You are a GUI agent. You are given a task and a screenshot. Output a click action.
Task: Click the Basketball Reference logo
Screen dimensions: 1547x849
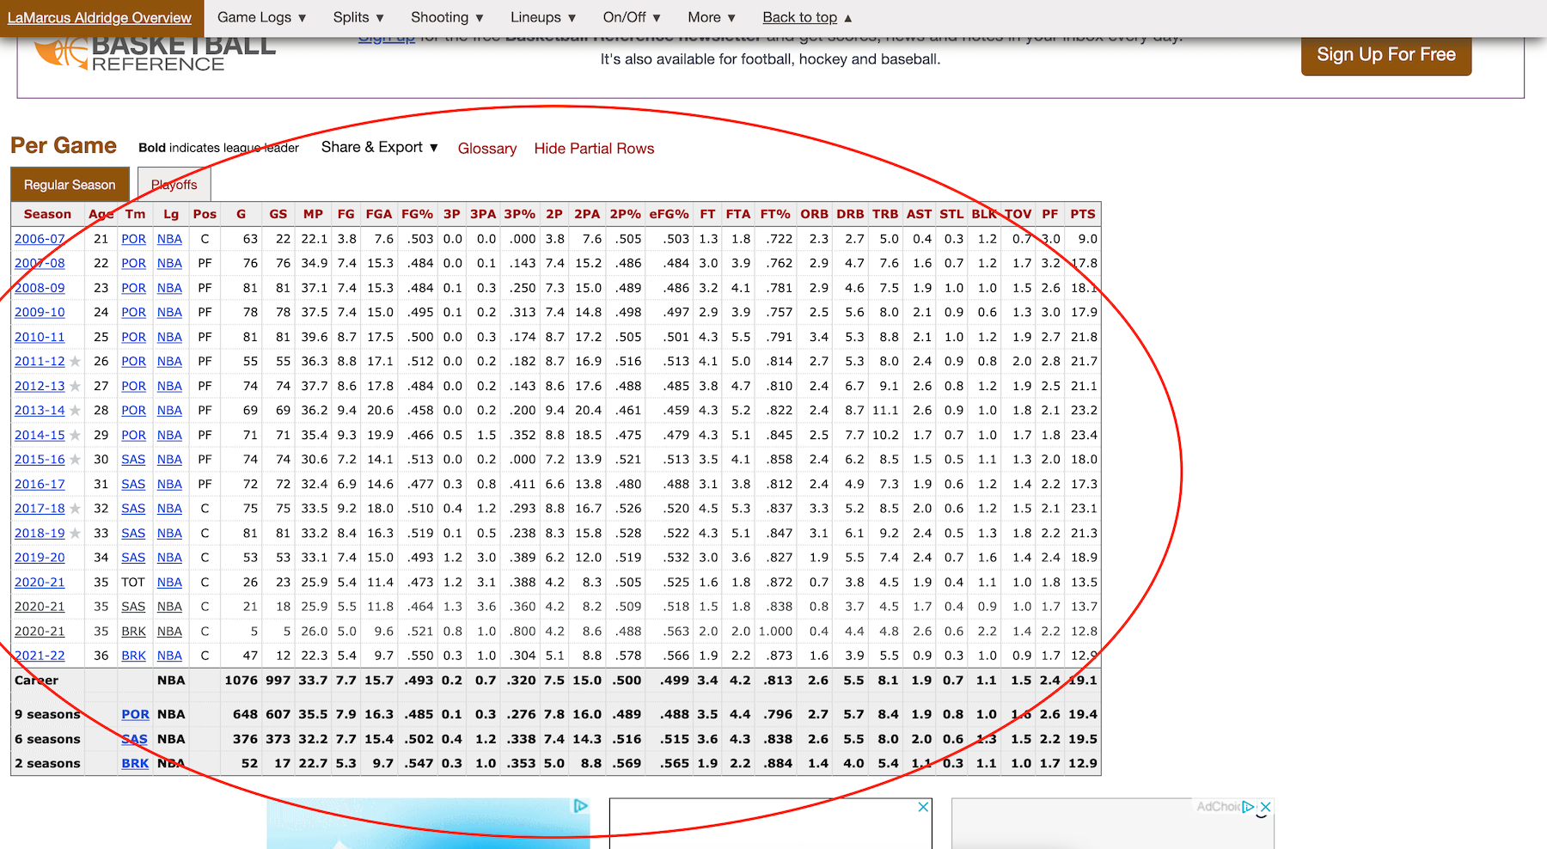(155, 53)
